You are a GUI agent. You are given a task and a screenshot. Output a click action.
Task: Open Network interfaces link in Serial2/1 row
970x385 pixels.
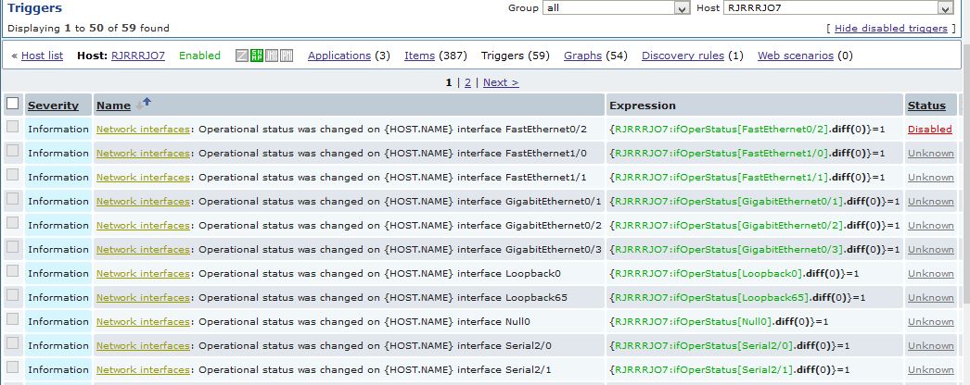tap(143, 369)
